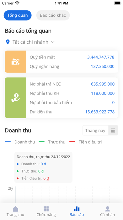Click the Quỹ ngân hàng value 137.360.000
The height and width of the screenshot is (220, 123).
click(x=103, y=66)
